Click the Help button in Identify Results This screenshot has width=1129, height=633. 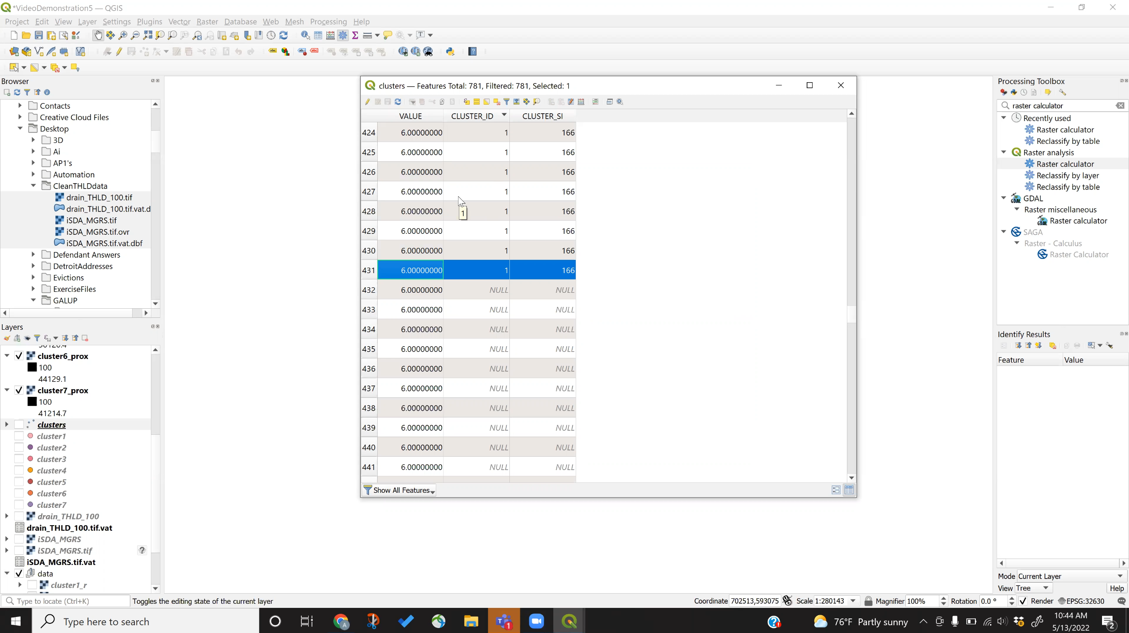pos(1116,588)
